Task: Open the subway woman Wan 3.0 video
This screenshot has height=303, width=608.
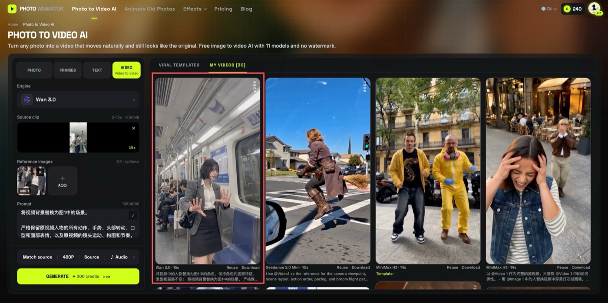Action: coord(208,171)
